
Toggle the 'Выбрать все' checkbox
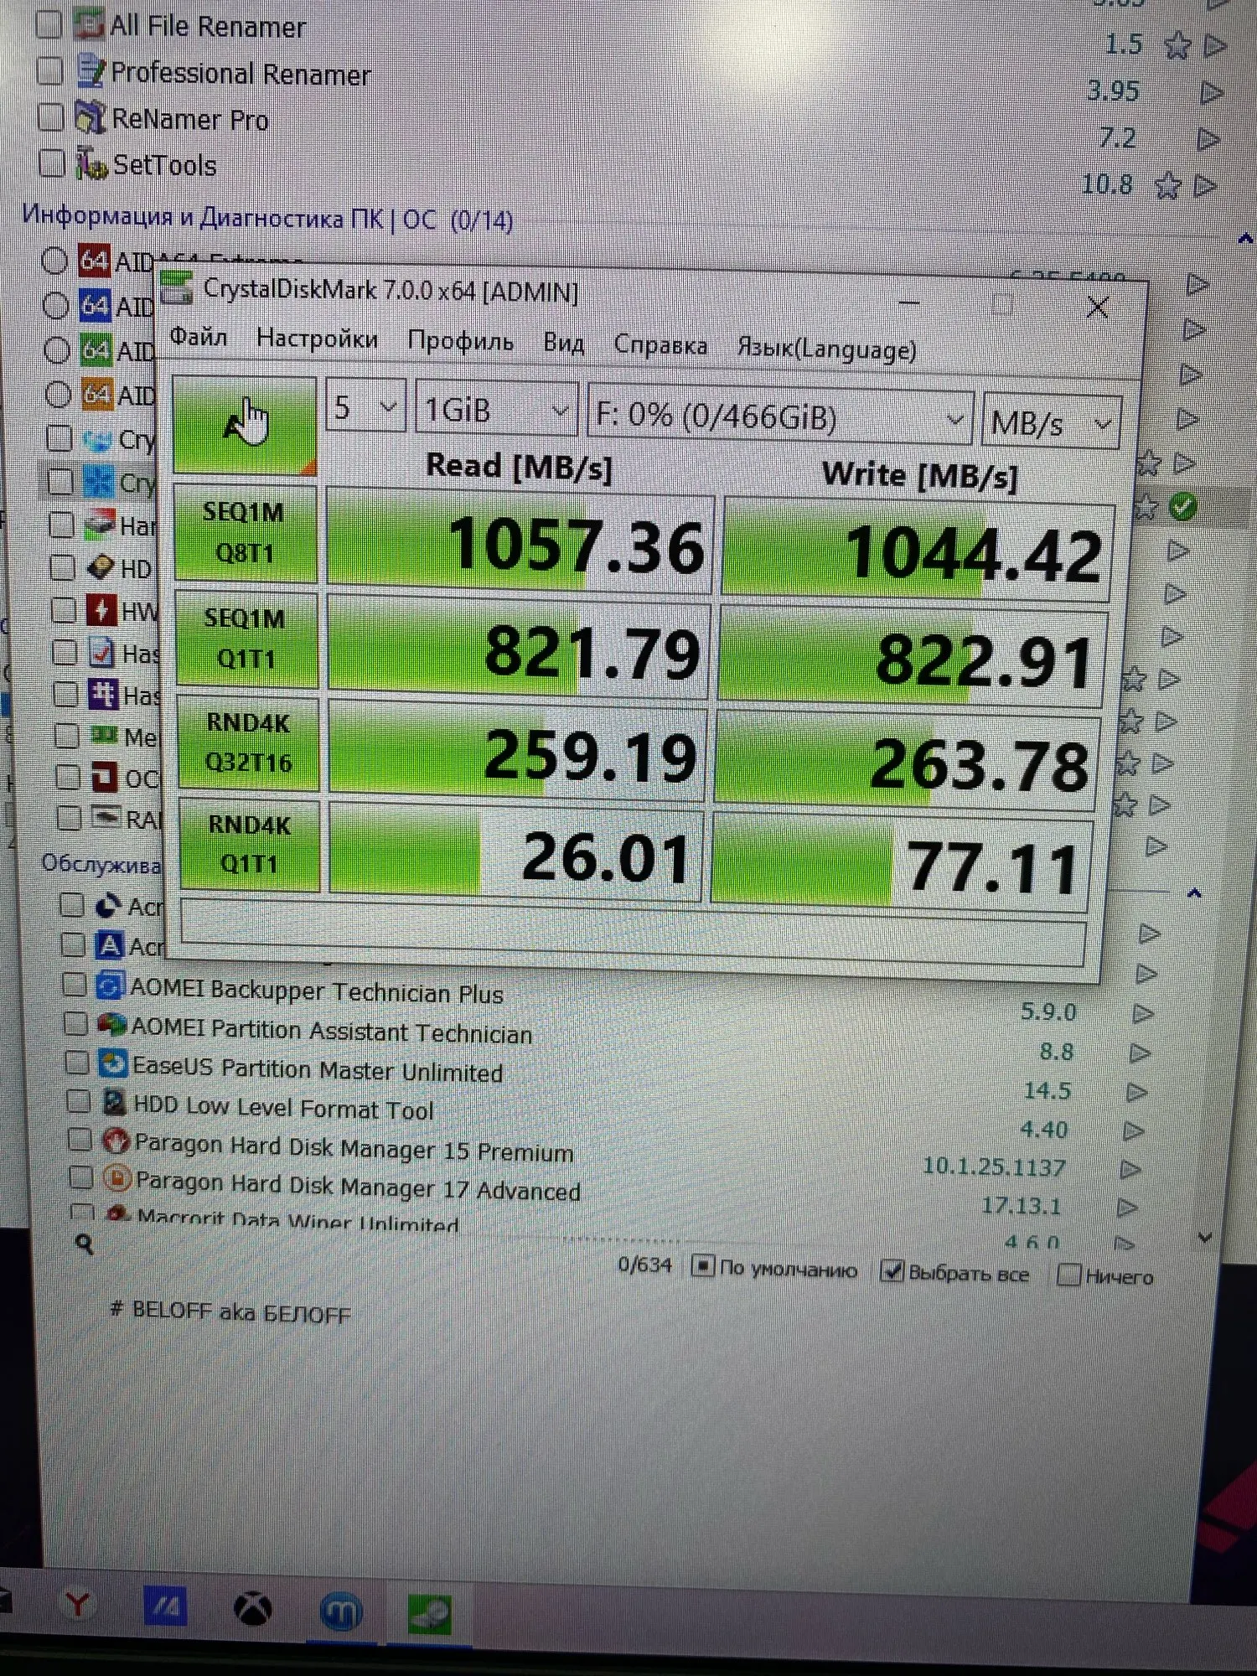pos(892,1271)
